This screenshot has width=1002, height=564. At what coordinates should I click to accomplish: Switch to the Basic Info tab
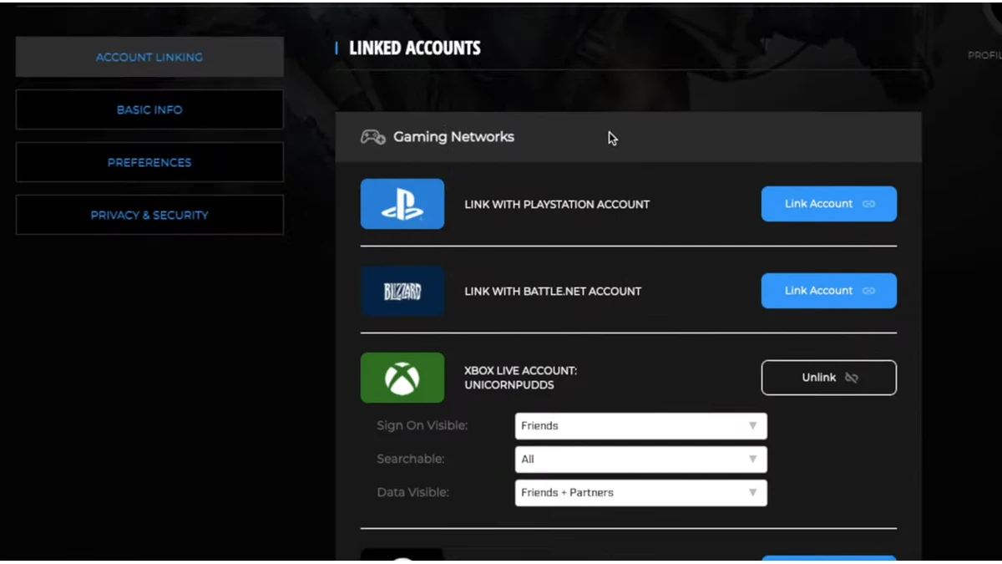(x=149, y=109)
